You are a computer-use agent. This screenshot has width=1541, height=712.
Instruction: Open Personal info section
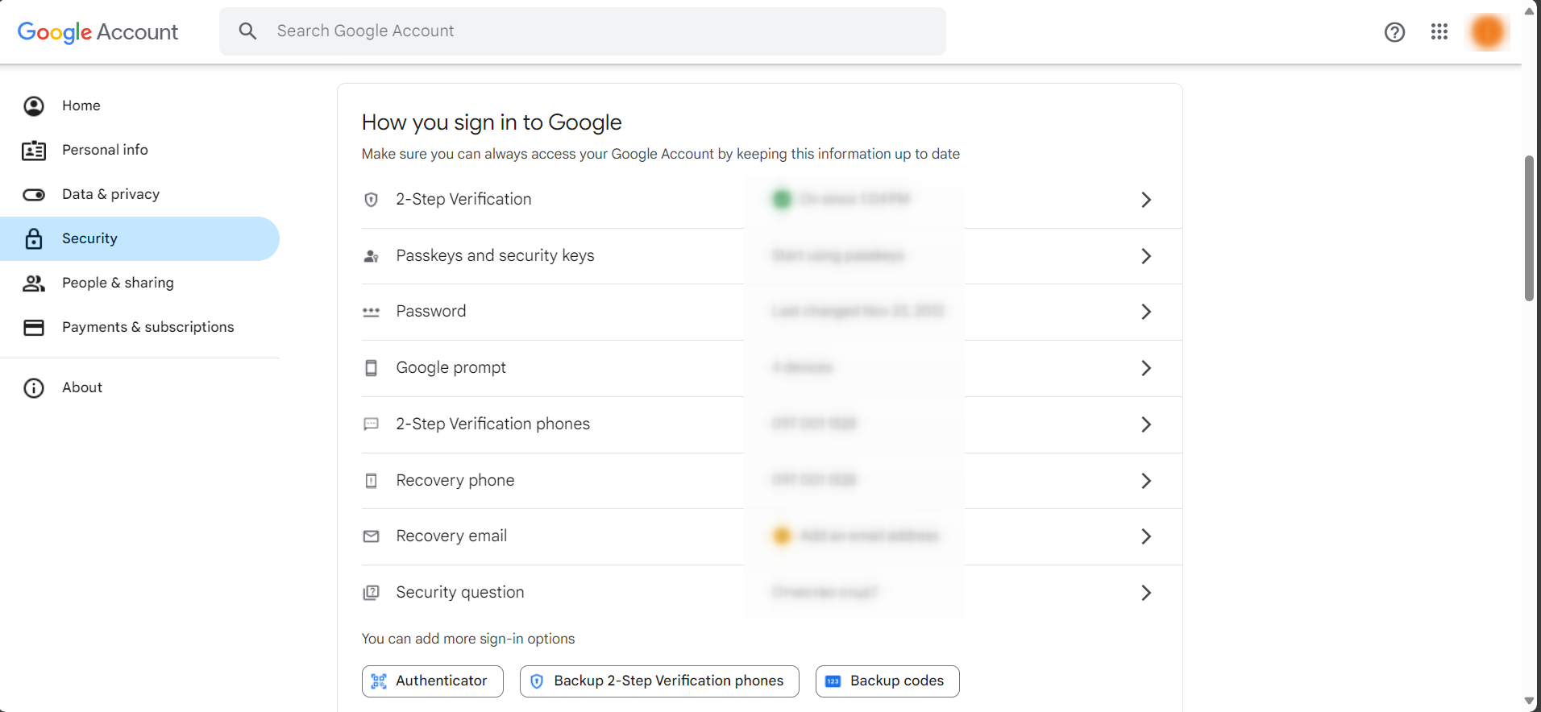pyautogui.click(x=139, y=150)
